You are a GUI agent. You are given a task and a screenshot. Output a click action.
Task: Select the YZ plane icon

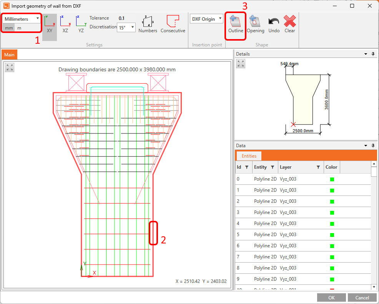point(81,24)
